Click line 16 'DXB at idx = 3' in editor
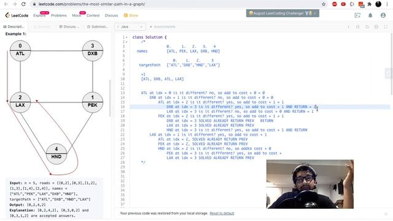This screenshot has height=221, width=393. (242, 107)
